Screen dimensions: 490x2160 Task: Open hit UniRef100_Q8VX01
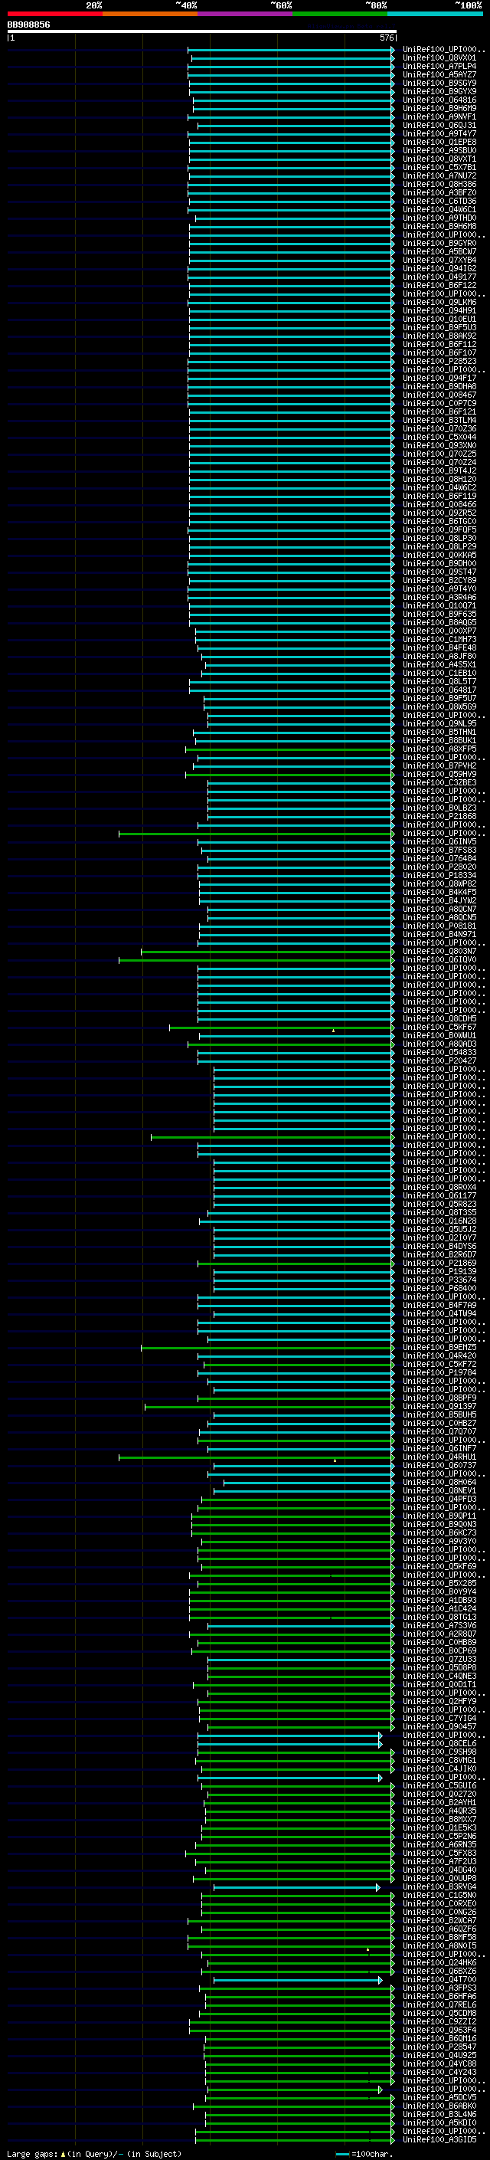439,58
